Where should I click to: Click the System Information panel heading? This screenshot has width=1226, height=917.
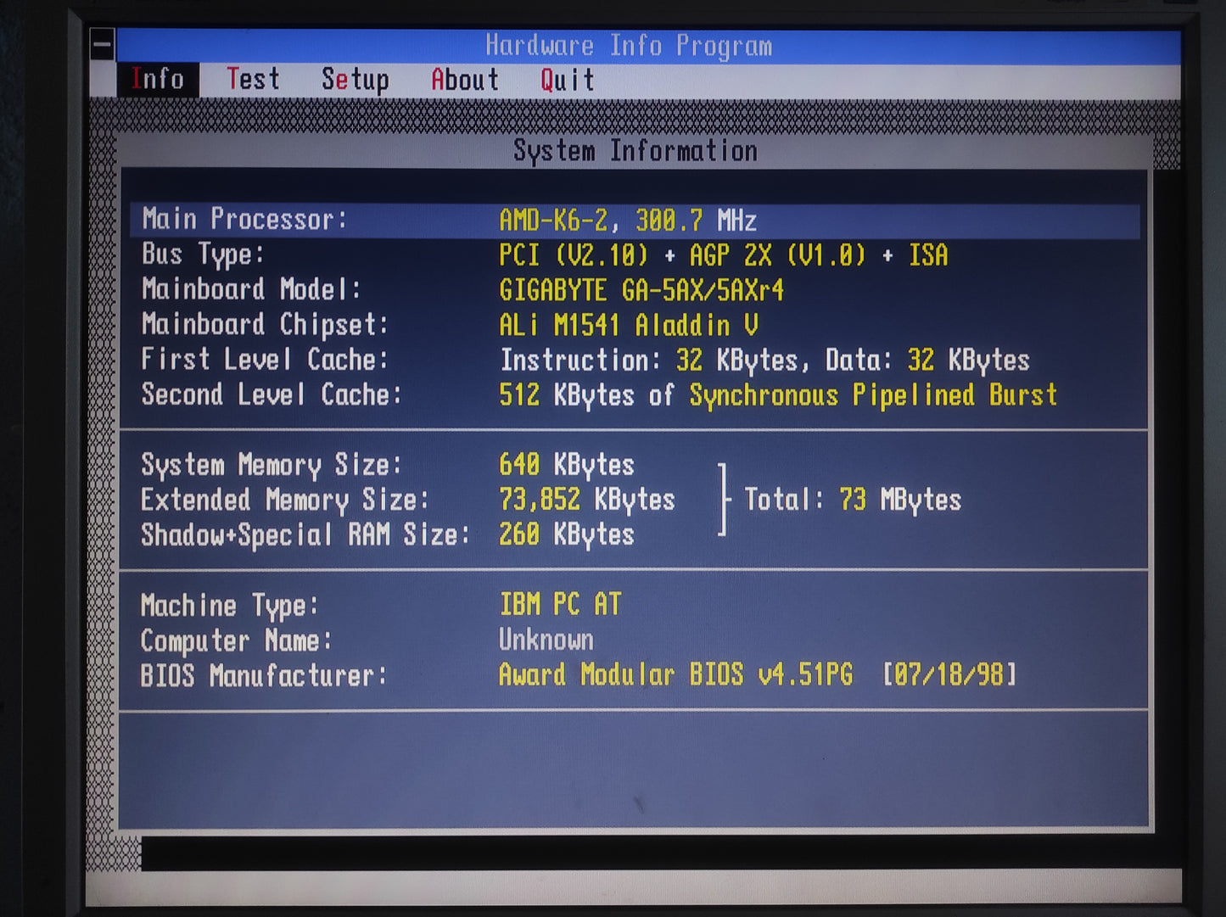coord(635,151)
